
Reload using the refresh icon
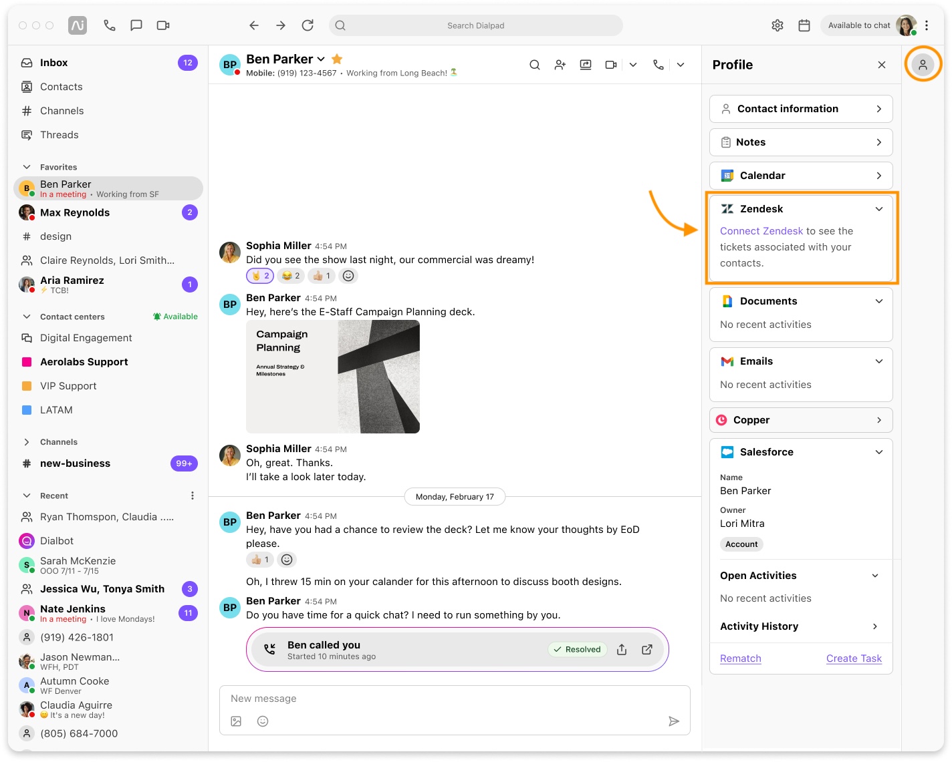click(308, 25)
